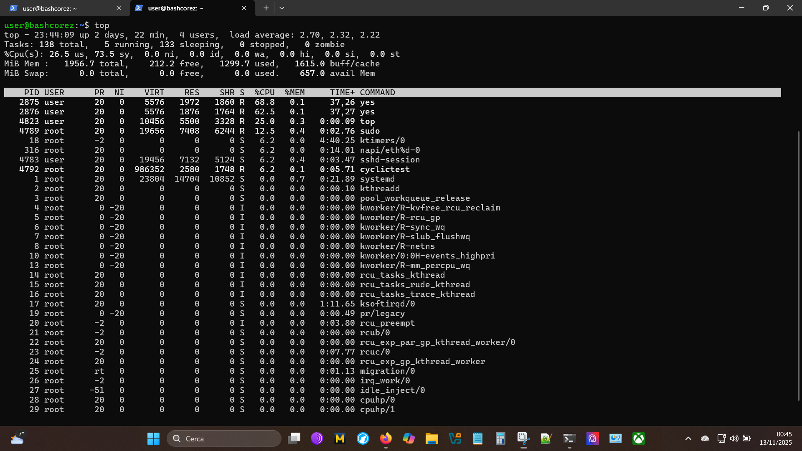Click the Cerca search box
The image size is (802, 451).
pos(224,438)
